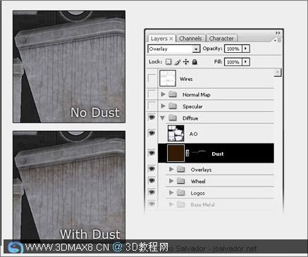Open the Opacity slider arrow
Image resolution: width=308 pixels, height=257 pixels.
click(x=245, y=49)
